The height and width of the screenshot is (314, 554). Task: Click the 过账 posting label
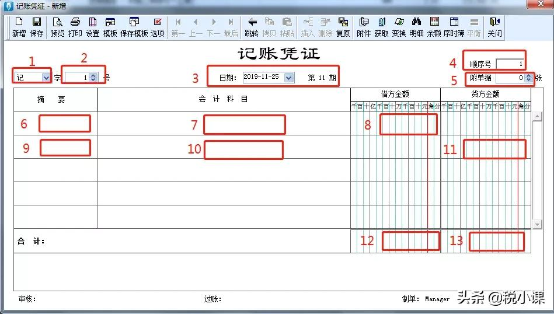(x=212, y=299)
